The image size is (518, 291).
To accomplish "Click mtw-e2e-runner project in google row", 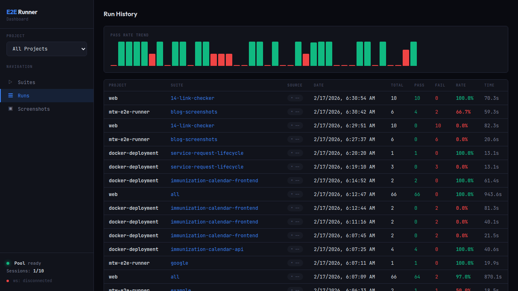I will coord(129,263).
